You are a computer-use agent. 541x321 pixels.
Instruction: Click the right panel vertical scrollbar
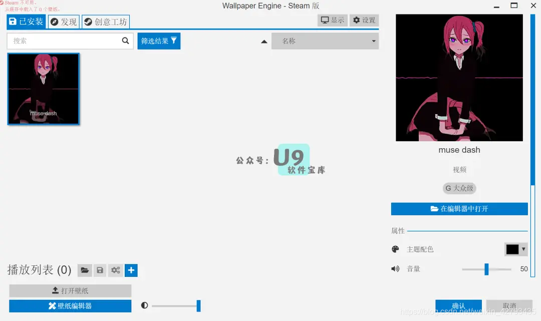(x=532, y=145)
